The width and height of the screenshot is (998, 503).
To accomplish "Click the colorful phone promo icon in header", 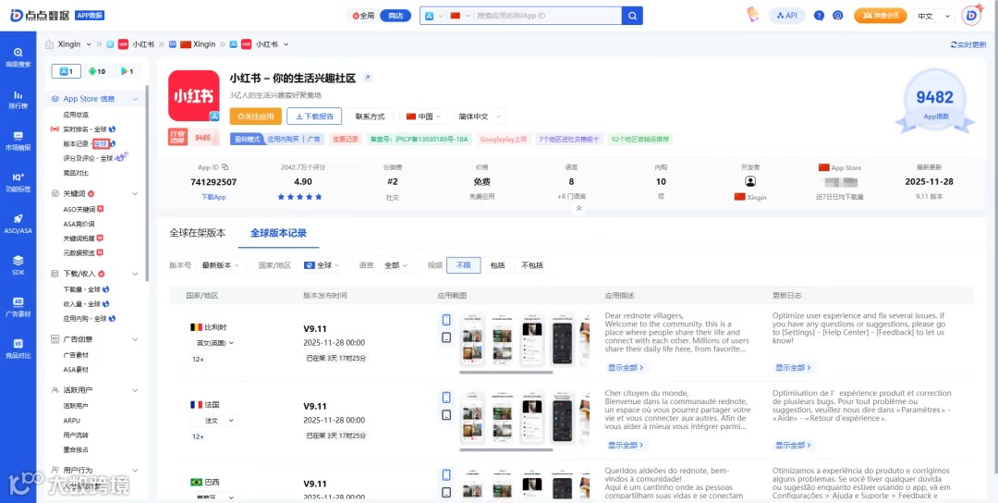I will pyautogui.click(x=754, y=16).
